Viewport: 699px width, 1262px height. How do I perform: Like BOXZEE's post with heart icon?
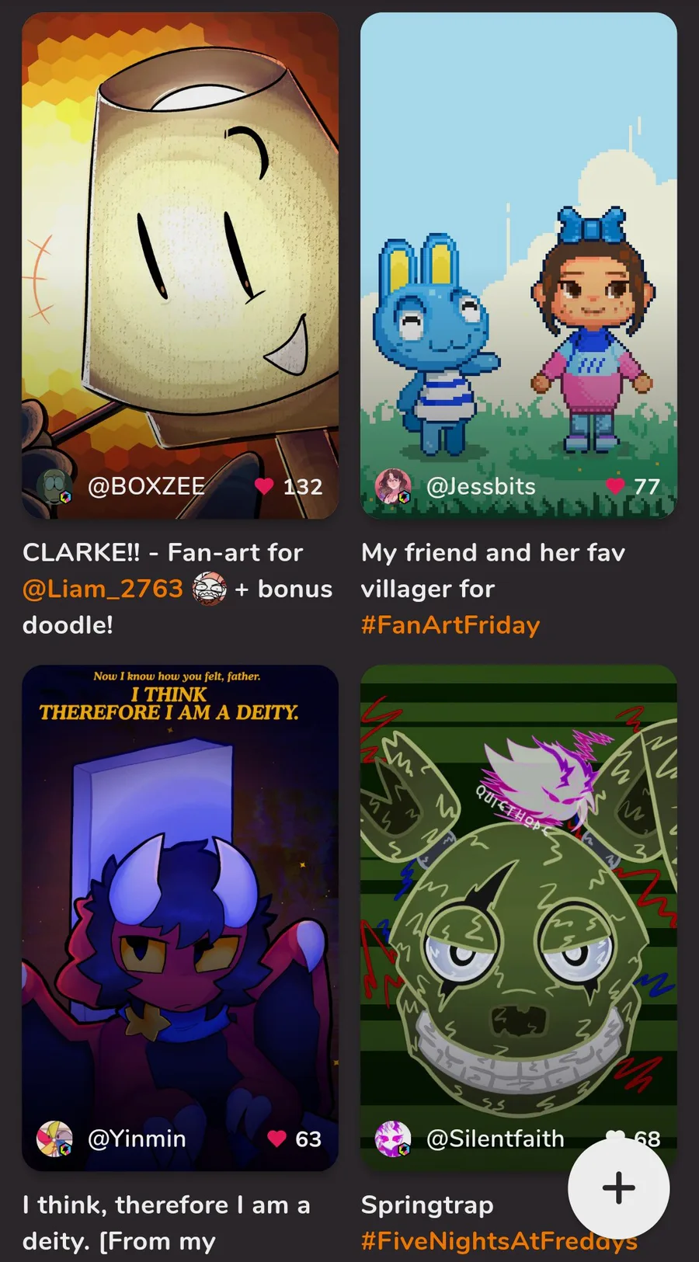click(x=264, y=486)
